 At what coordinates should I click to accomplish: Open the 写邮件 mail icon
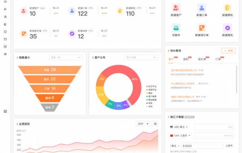(176, 28)
